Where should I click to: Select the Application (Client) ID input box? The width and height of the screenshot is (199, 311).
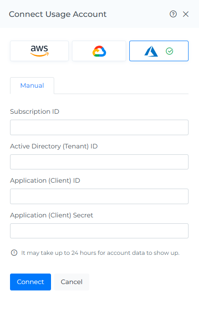pos(99,196)
